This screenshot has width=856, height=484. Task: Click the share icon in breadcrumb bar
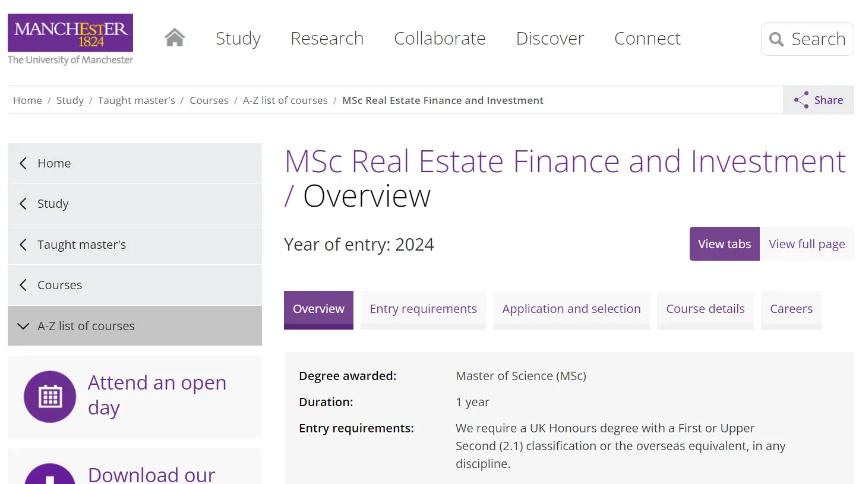(801, 100)
